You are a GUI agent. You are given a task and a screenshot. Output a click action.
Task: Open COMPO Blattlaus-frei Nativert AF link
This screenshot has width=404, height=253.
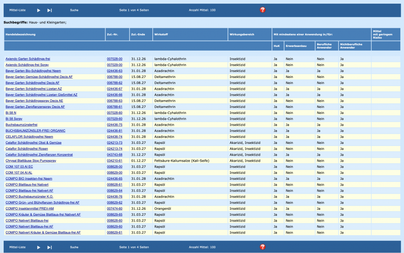pyautogui.click(x=29, y=191)
